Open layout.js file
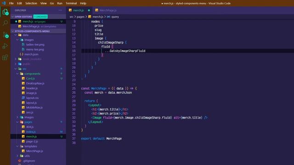 31,103
